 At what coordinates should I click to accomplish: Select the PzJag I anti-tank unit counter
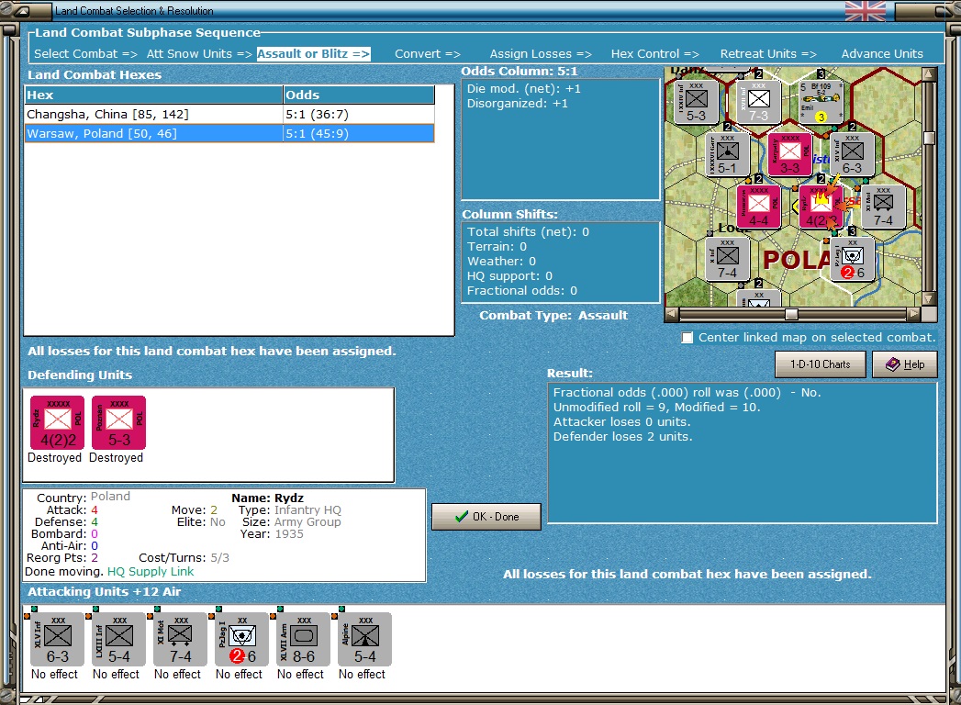[241, 639]
